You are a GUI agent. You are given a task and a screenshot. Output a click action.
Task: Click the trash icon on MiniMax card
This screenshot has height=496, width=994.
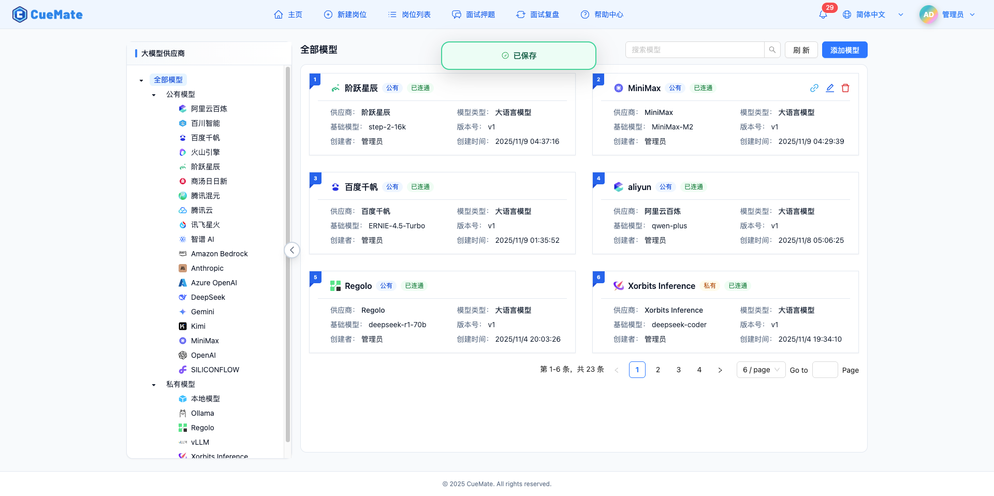click(x=845, y=88)
